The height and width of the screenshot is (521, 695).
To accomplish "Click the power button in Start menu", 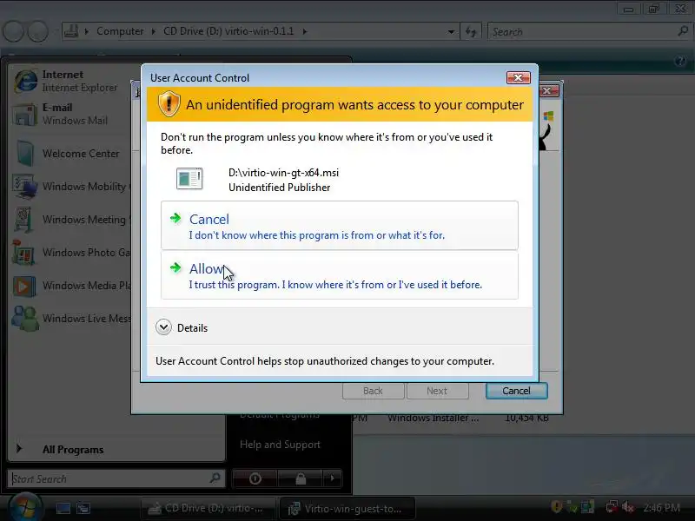I will [255, 478].
